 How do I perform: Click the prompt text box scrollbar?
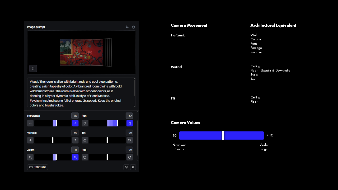click(134, 88)
